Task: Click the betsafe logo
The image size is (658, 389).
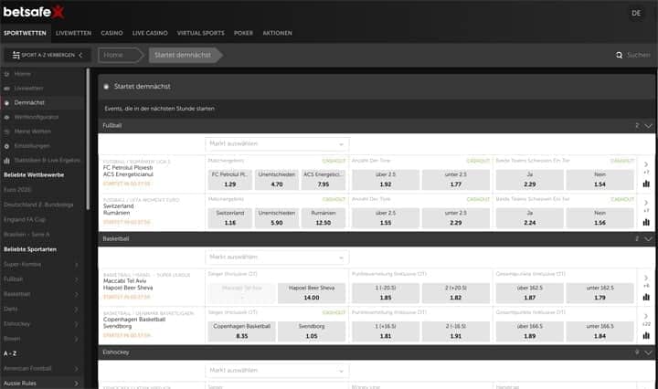Action: [34, 12]
